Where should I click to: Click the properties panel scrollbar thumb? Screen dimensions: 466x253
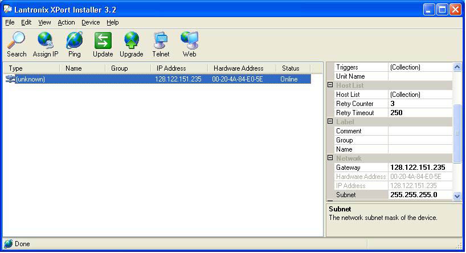[457, 133]
